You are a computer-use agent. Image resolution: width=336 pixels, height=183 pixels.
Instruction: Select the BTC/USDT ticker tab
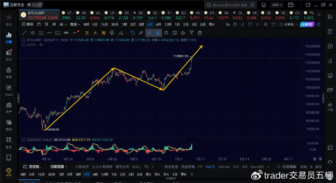coord(39,15)
